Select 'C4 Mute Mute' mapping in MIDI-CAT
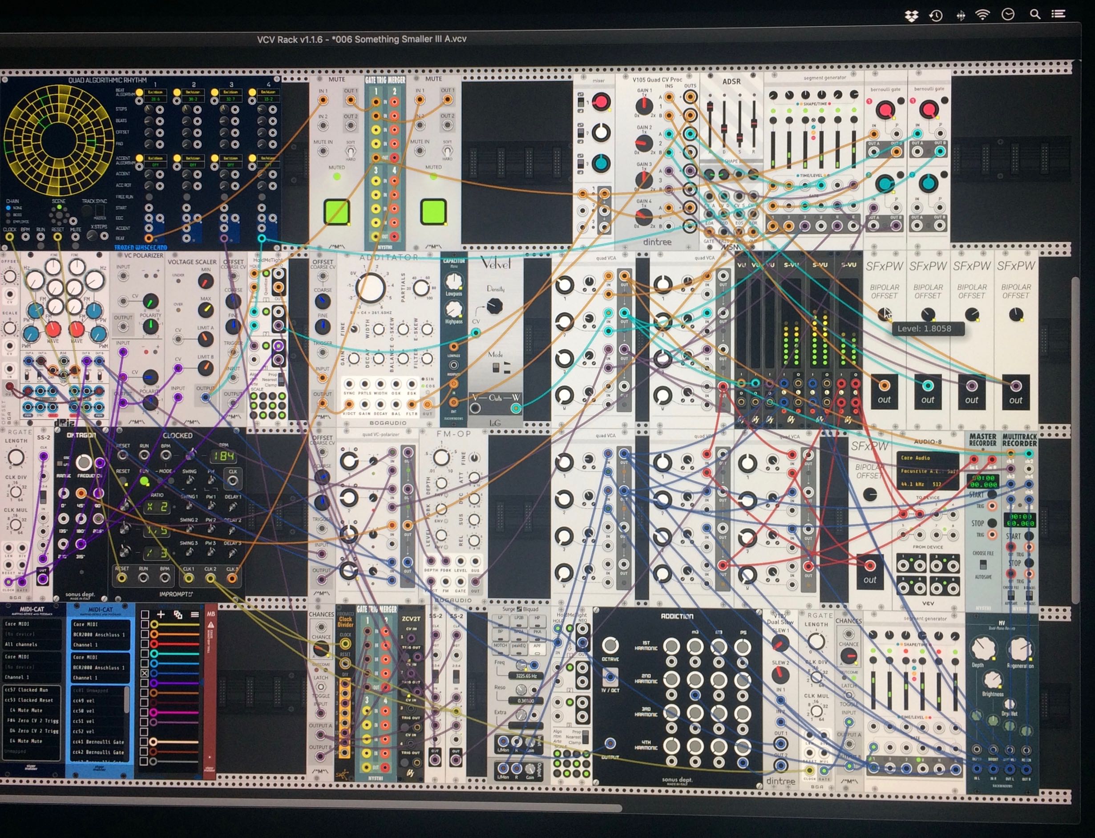Screen dimensions: 1095x838 [x=32, y=710]
